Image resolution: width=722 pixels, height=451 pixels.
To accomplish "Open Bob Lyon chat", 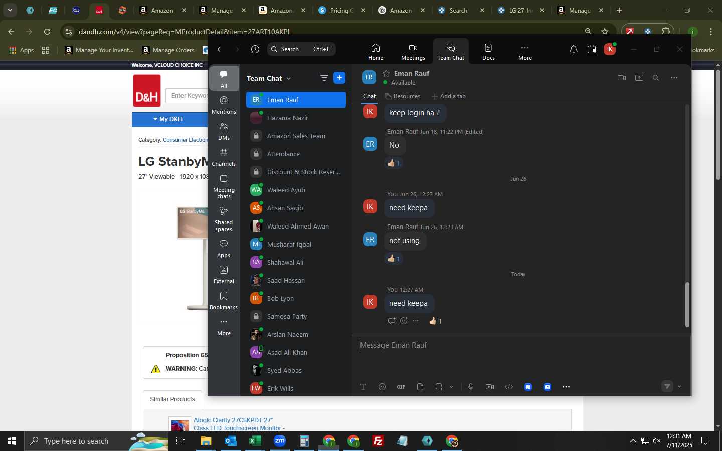I will click(x=296, y=298).
